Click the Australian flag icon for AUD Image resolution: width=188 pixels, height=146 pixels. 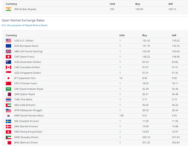point(8,62)
